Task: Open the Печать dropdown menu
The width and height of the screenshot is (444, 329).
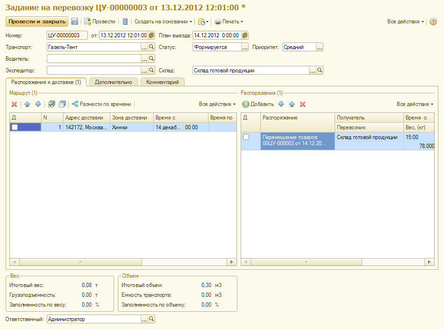Action: [229, 21]
